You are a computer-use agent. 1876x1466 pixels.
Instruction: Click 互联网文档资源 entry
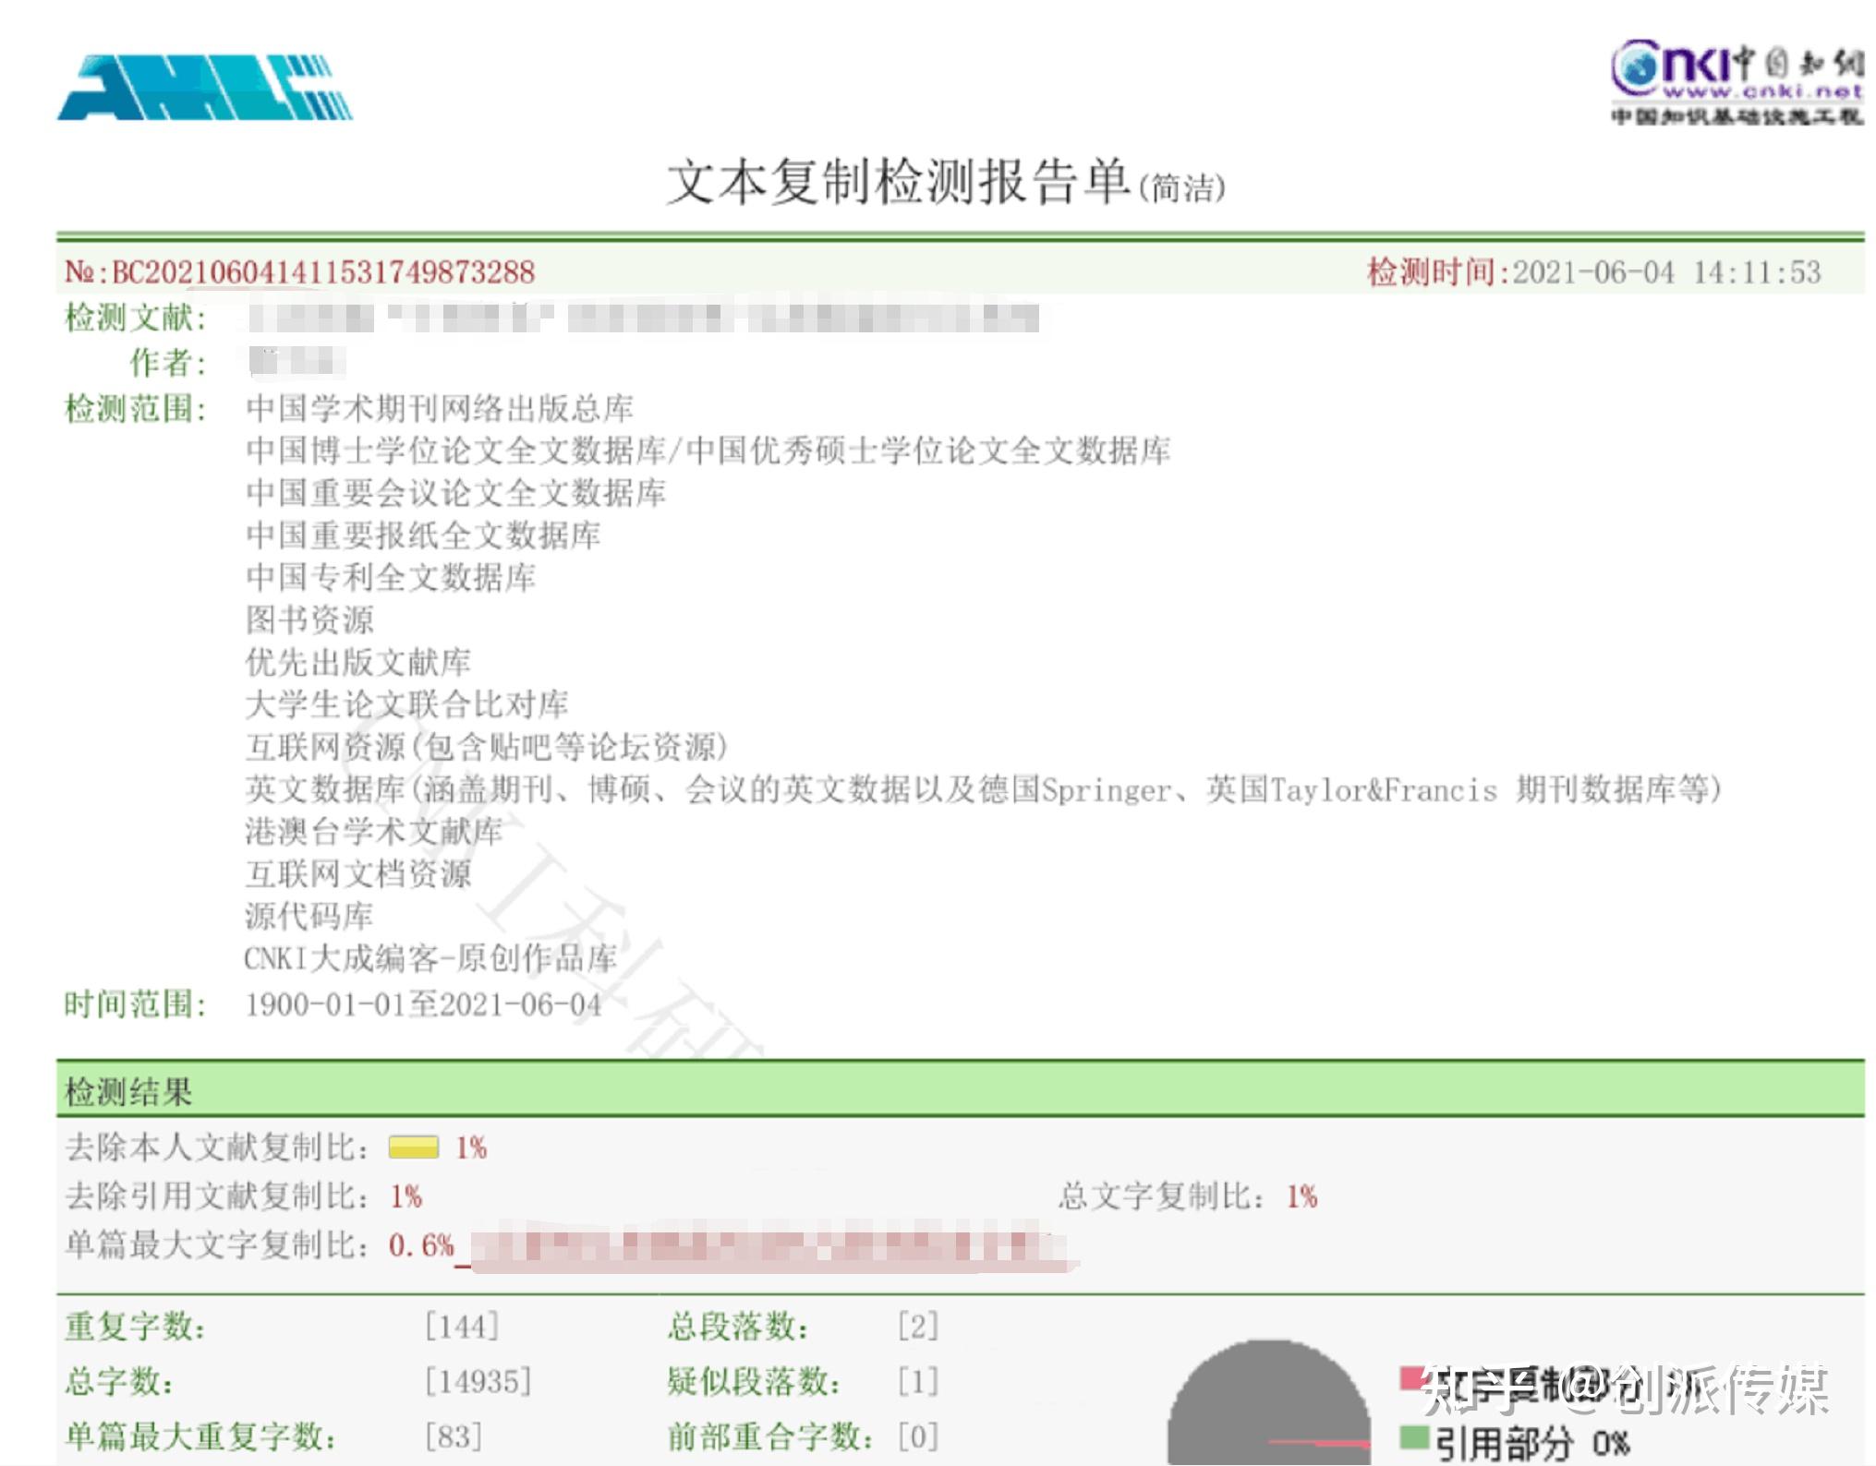tap(358, 874)
